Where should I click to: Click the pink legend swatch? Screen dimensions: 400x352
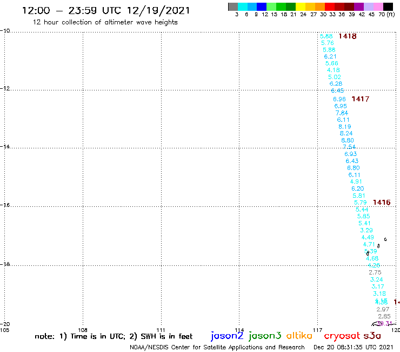378,6
